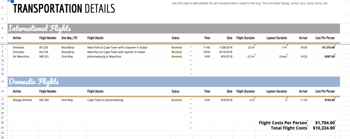Select Flight Costs Per Person value $1,704.00
This screenshot has width=350, height=139.
click(325, 123)
